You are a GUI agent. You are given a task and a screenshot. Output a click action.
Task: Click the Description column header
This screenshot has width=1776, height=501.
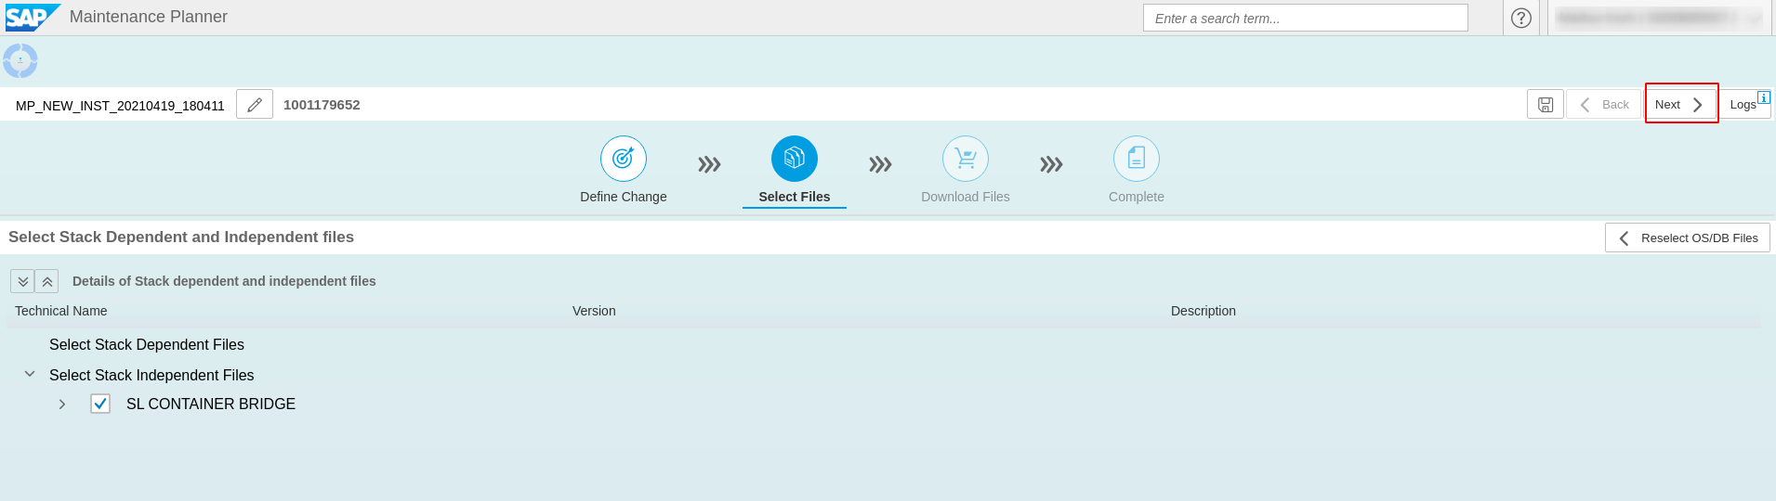tap(1204, 311)
